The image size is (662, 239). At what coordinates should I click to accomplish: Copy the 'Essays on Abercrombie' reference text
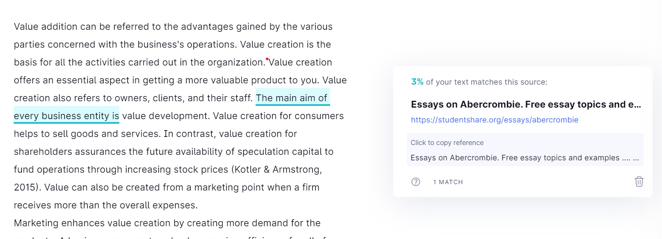point(525,158)
